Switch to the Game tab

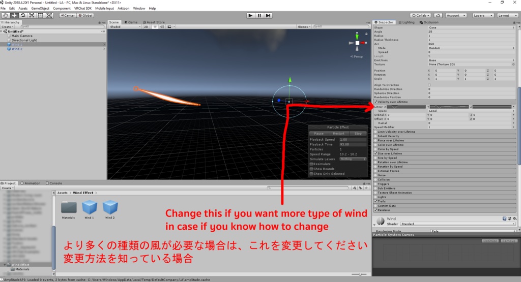131,22
